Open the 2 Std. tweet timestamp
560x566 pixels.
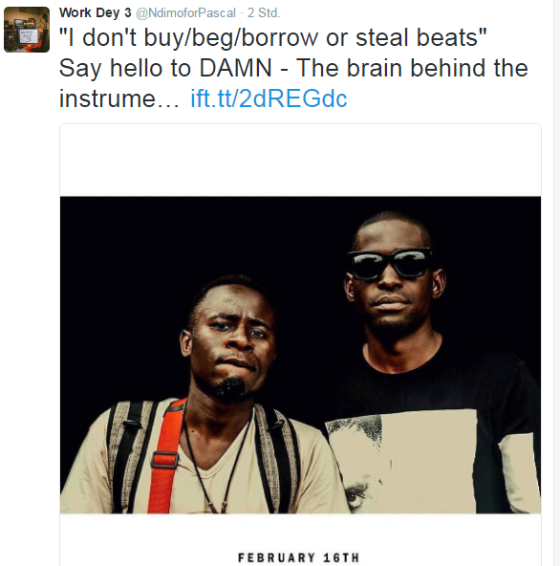(264, 13)
